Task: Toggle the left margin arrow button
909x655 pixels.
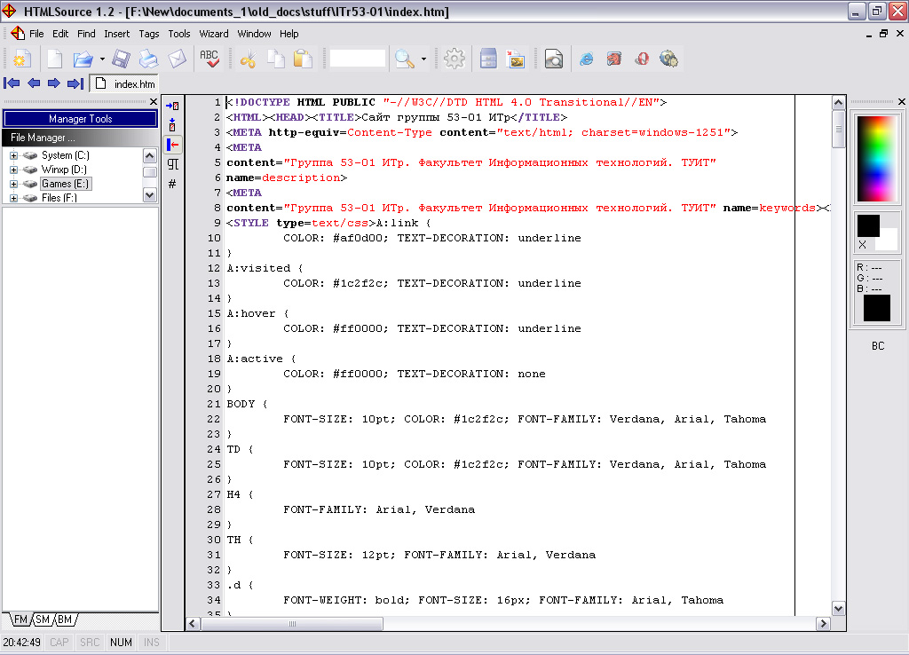Action: tap(173, 145)
